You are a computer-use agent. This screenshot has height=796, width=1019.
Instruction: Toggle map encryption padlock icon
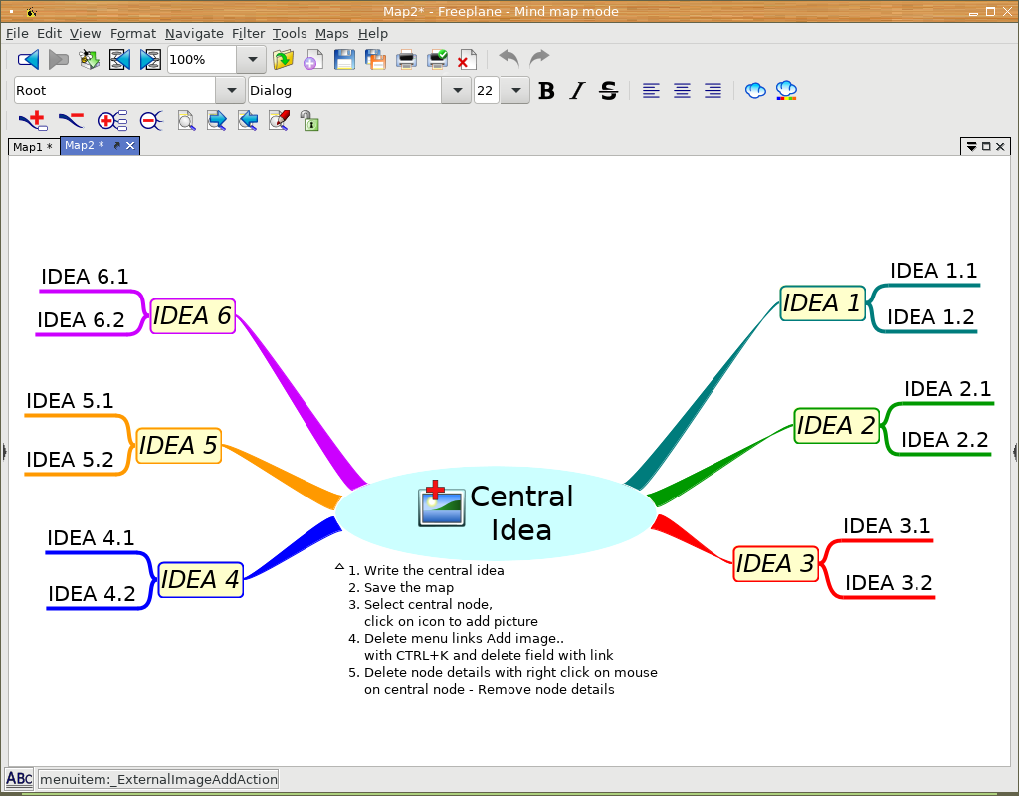(309, 120)
